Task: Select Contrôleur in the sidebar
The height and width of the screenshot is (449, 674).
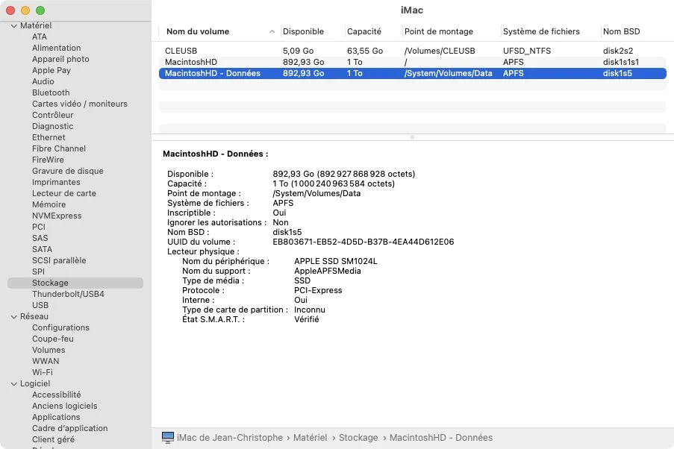Action: coord(52,115)
